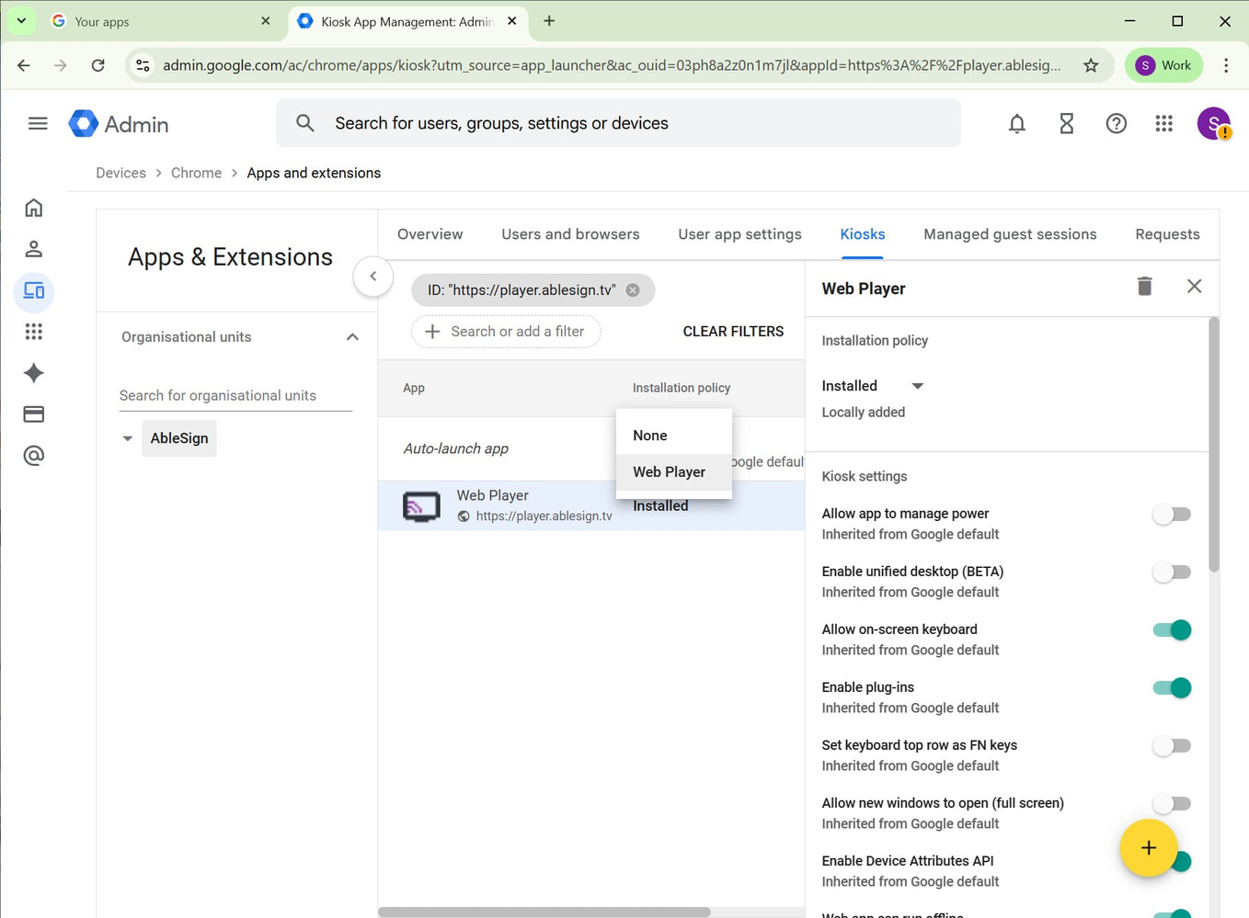This screenshot has height=918, width=1249.
Task: Turn off Enable plug-ins switch
Action: tap(1171, 688)
